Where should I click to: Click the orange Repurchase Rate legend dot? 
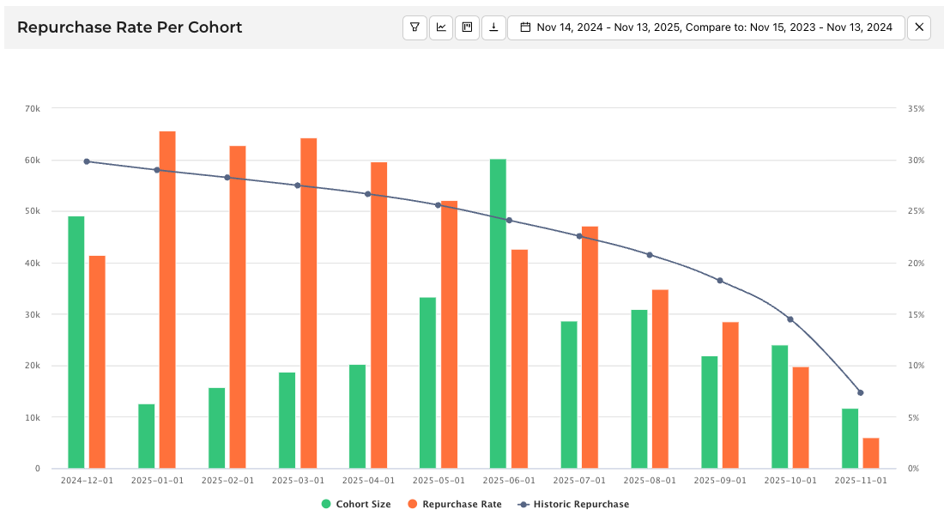click(418, 504)
